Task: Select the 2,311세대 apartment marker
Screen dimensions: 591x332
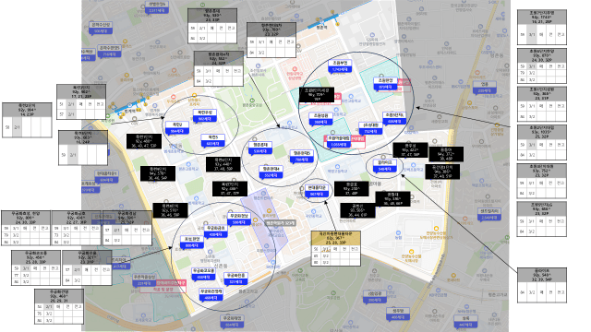Action: 156,7
